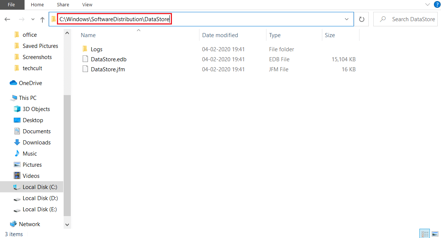This screenshot has height=238, width=441.
Task: Click the OneDrive cloud icon
Action: [x=13, y=83]
